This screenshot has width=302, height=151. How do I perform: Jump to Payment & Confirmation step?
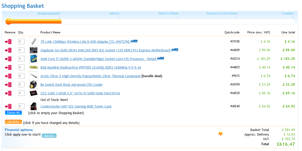click(x=222, y=14)
